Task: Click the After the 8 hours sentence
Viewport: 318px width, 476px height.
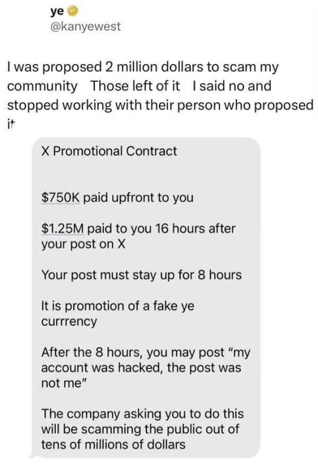Action: 146,352
